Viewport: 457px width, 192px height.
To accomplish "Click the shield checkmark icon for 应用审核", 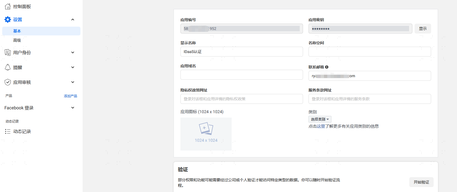I will pyautogui.click(x=8, y=82).
